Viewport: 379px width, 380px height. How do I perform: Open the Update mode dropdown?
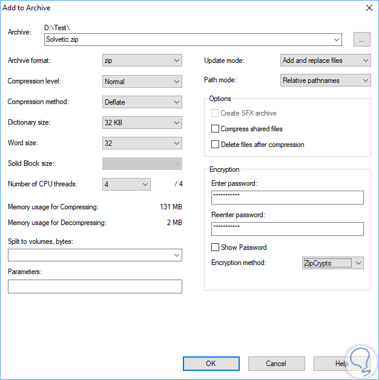[325, 61]
